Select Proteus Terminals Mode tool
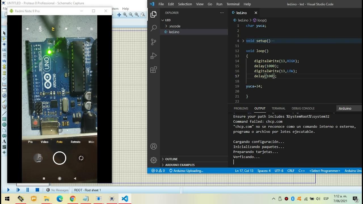Image resolution: width=363 pixels, height=204 pixels. click(4, 73)
